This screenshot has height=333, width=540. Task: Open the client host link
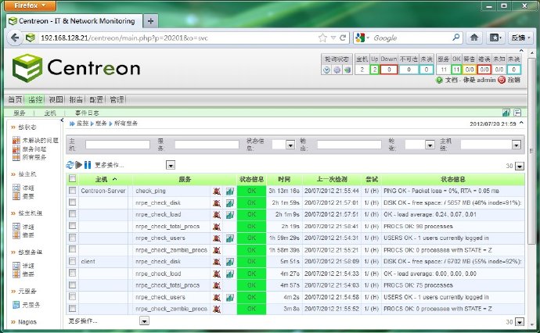88,262
